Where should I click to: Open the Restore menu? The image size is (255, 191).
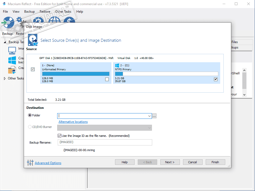[45, 12]
